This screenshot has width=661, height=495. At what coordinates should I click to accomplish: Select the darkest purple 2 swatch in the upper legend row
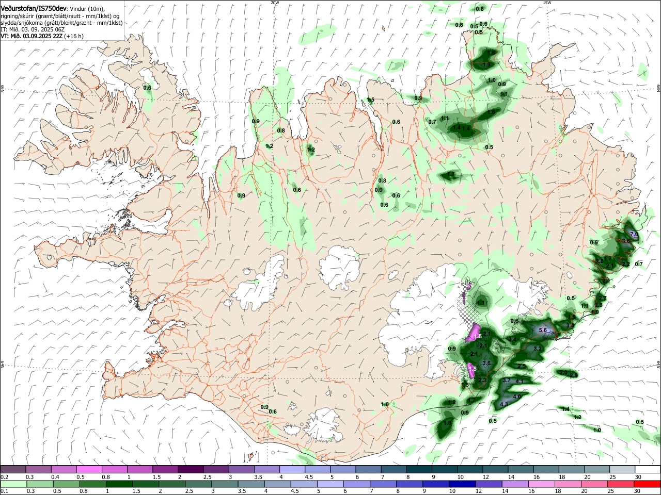coord(191,469)
